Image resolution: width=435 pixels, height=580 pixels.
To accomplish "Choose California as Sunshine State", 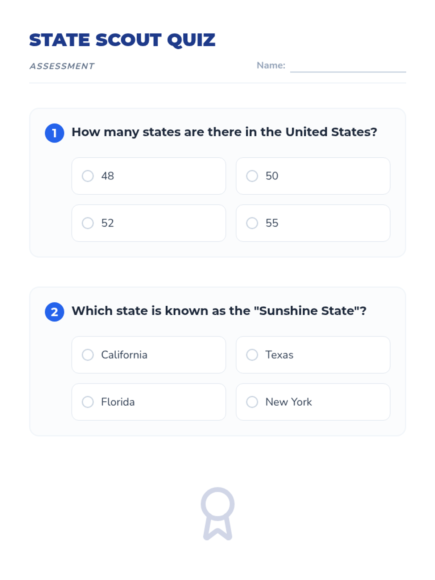I will (149, 355).
